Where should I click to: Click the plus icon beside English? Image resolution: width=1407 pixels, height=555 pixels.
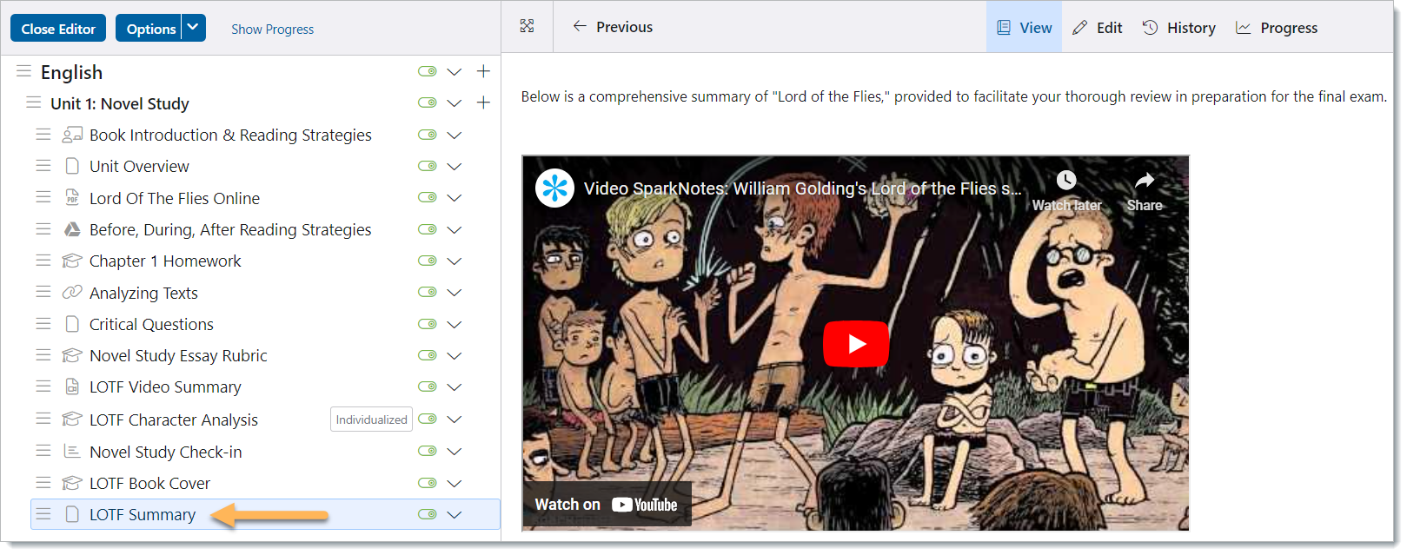(x=484, y=71)
